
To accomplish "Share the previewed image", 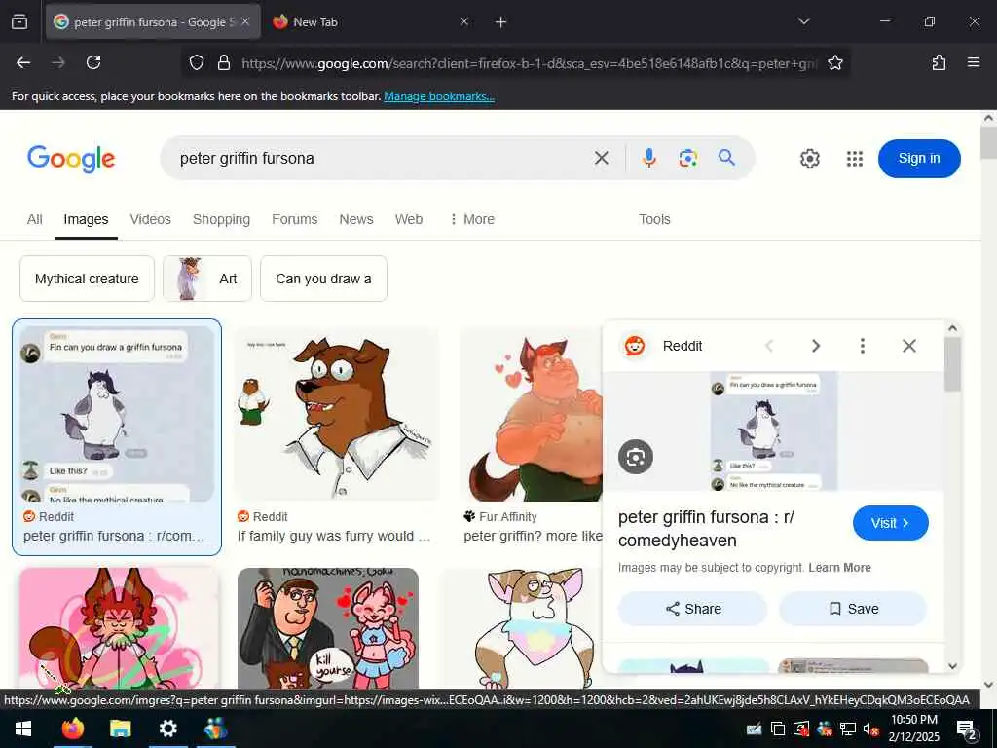I will (693, 609).
